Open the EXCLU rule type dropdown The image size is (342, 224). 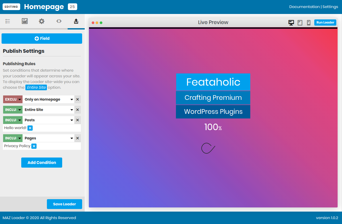13,99
